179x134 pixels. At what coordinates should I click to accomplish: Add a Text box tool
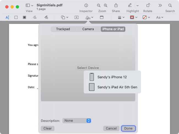click(x=77, y=17)
